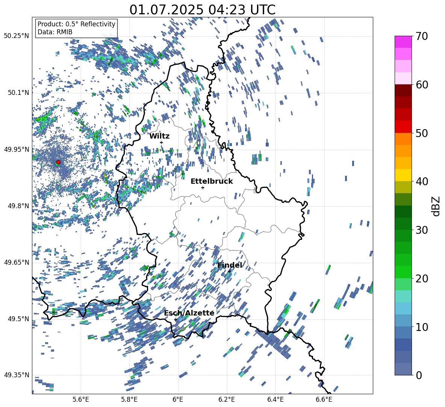Click the colorbar tick label 10
Image resolution: width=445 pixels, height=407 pixels.
(422, 327)
